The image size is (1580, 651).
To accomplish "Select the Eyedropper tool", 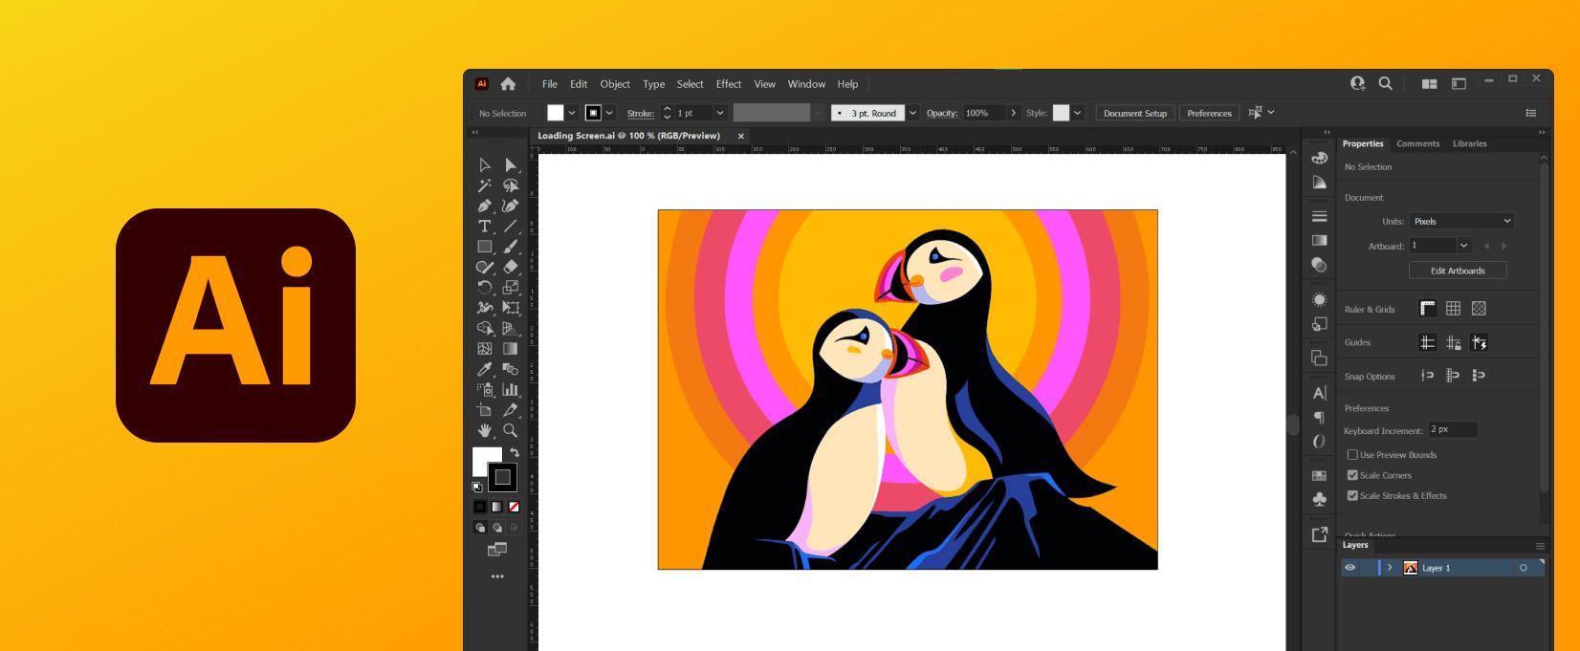I will (x=485, y=369).
